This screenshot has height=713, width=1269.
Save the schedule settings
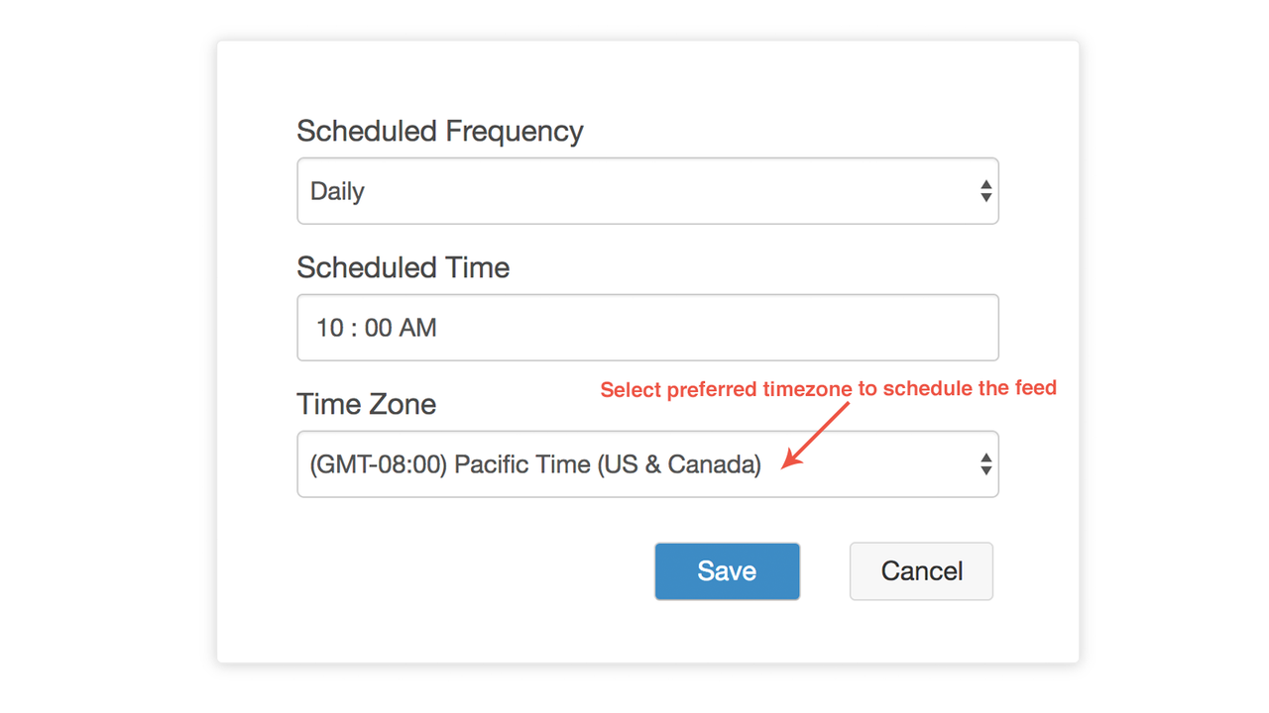(x=727, y=571)
